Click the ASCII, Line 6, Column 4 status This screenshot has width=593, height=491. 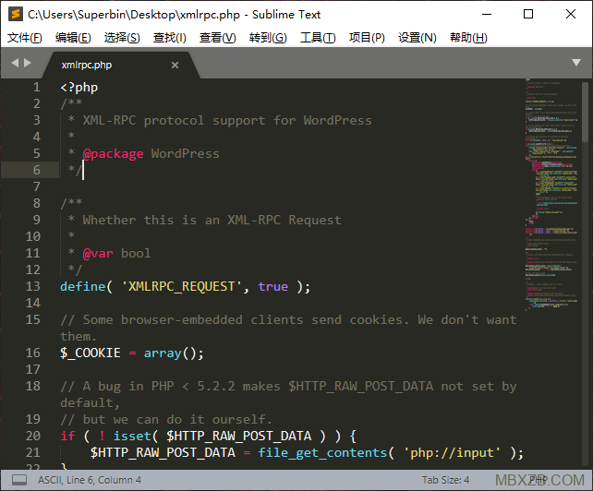tap(90, 480)
